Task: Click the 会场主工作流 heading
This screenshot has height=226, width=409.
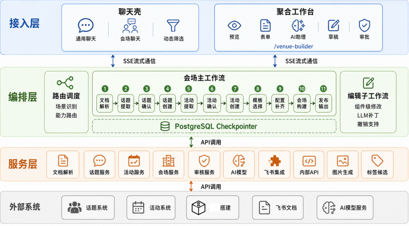Action: 204,78
